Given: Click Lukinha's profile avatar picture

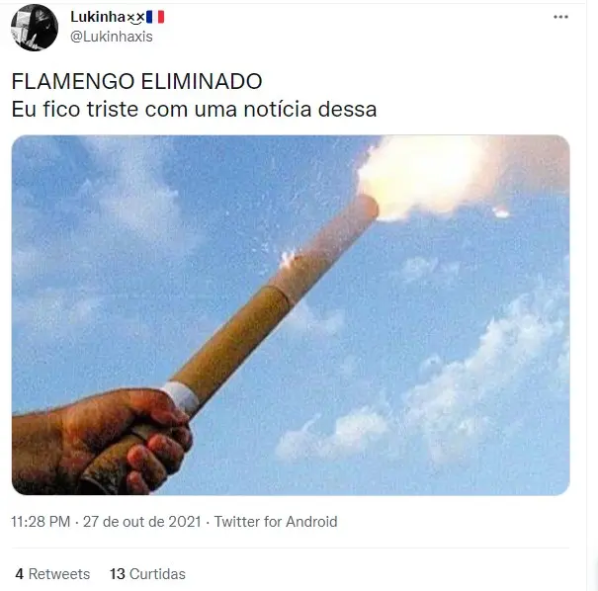Looking at the screenshot, I should 35,28.
